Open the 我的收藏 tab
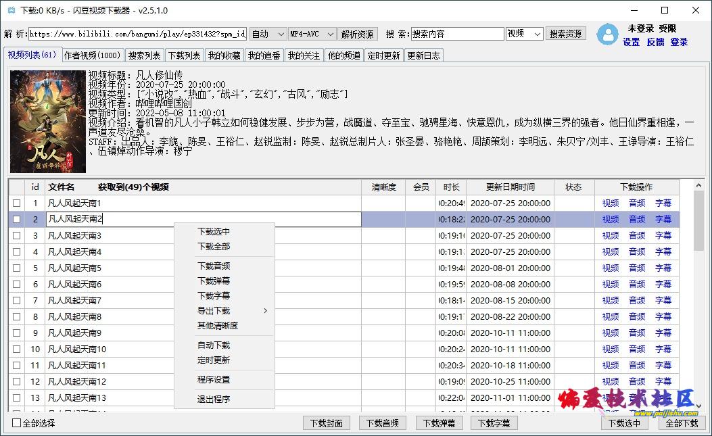 pyautogui.click(x=224, y=55)
